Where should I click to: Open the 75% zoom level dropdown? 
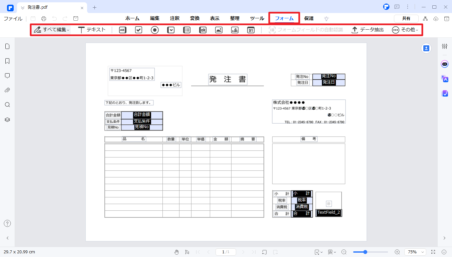coord(415,252)
